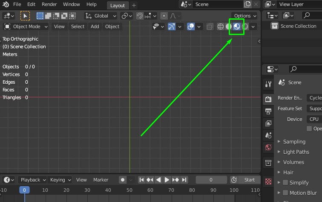322x202 pixels.
Task: Open the Render menu
Action: click(x=49, y=4)
